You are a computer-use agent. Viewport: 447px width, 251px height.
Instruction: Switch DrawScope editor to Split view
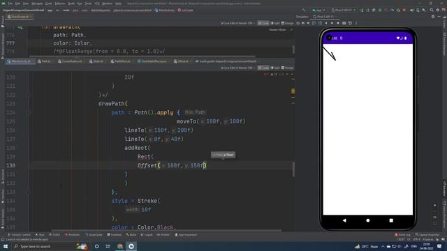point(274,23)
